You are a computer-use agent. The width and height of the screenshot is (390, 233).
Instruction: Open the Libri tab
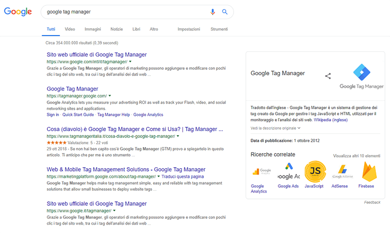click(x=136, y=29)
